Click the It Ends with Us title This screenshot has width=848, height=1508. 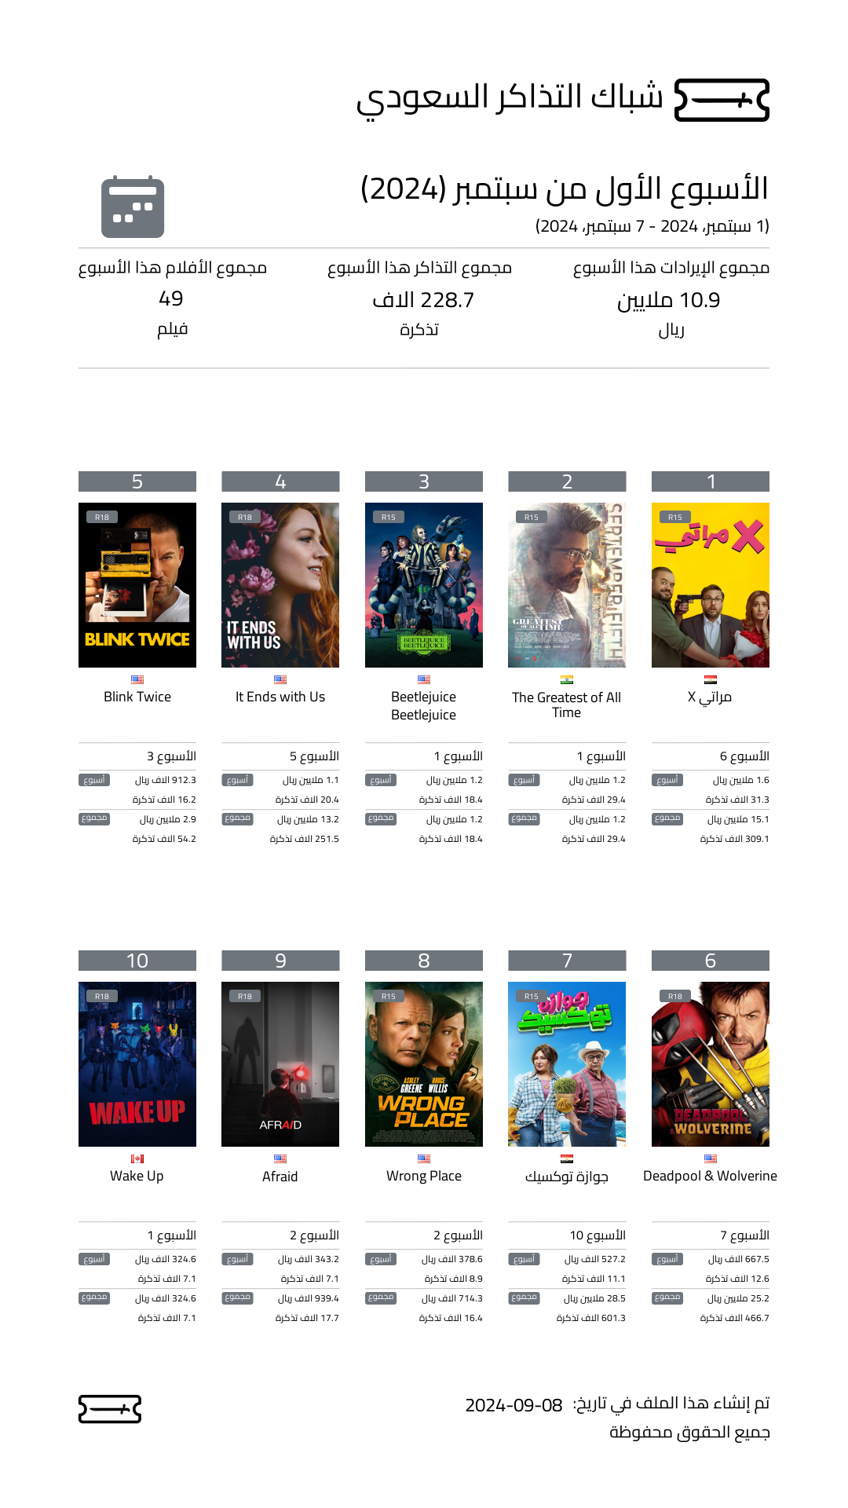tap(280, 697)
